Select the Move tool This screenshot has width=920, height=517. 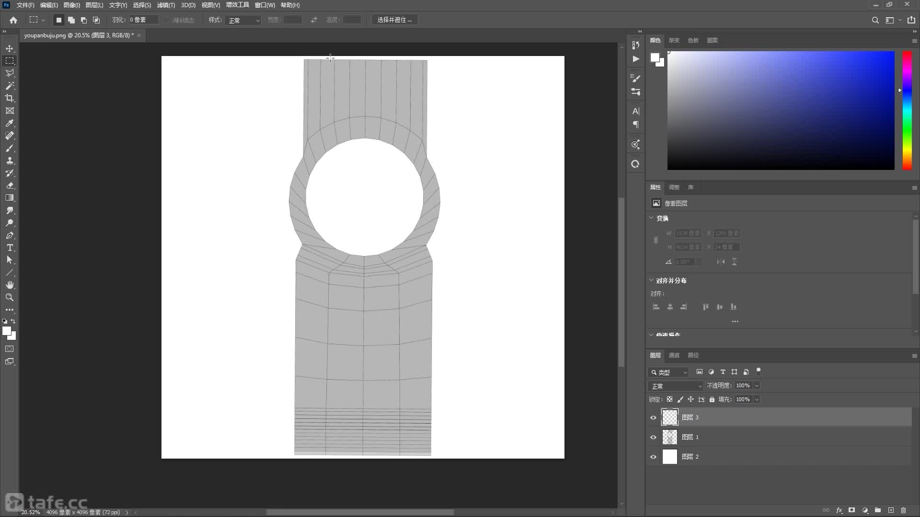(x=10, y=48)
